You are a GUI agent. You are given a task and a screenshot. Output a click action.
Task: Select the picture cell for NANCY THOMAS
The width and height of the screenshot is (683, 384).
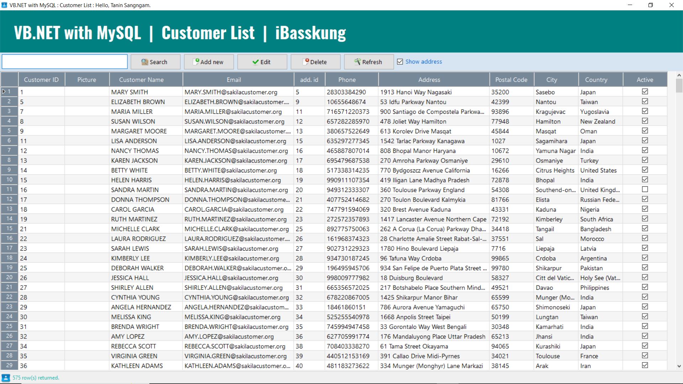(87, 151)
